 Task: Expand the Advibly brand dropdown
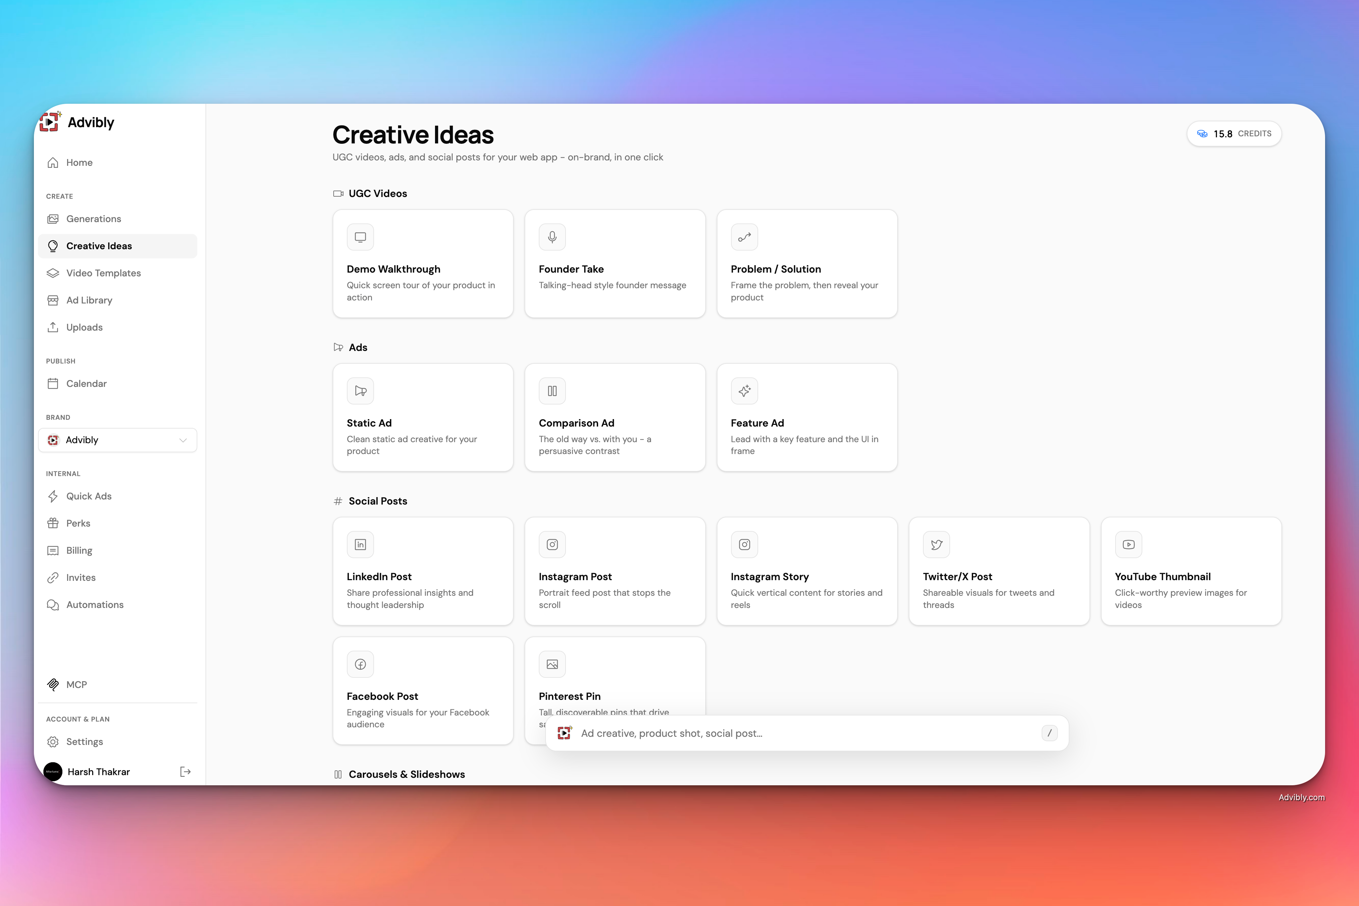click(118, 440)
